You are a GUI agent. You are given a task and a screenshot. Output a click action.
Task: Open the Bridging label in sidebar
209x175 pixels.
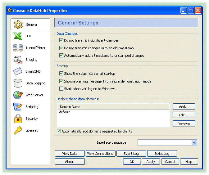31,60
